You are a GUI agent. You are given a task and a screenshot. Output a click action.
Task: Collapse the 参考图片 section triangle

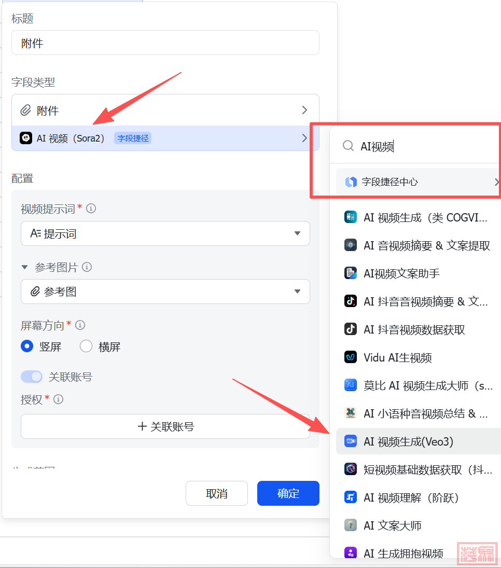pyautogui.click(x=24, y=267)
